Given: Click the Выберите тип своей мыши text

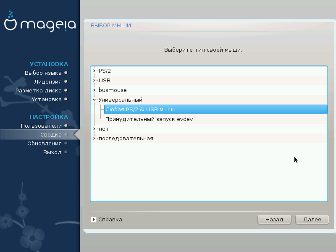Looking at the screenshot, I should (x=203, y=50).
